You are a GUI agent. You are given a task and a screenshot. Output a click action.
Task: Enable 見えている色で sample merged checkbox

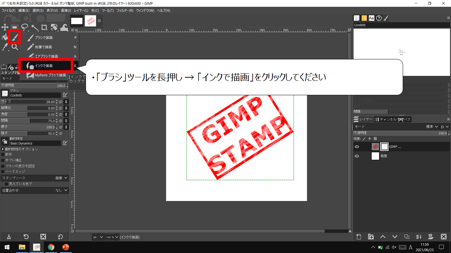pyautogui.click(x=6, y=184)
